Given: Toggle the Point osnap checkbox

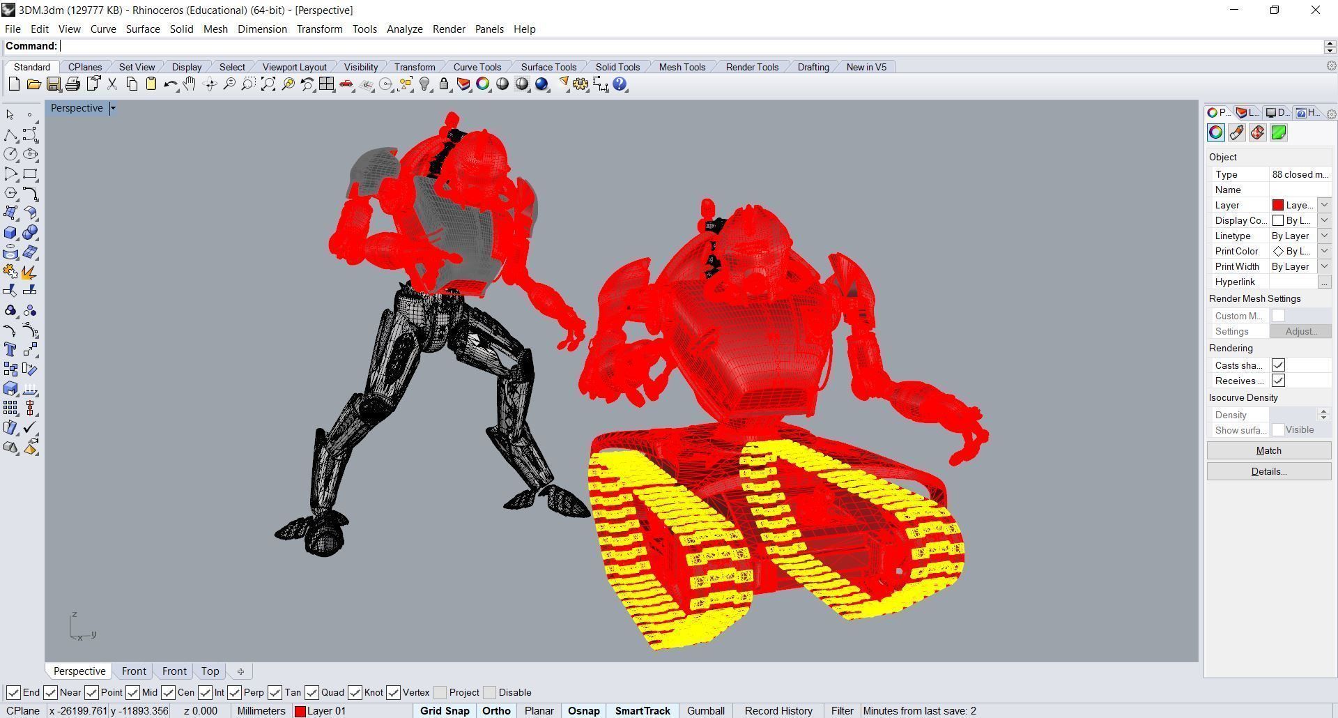Looking at the screenshot, I should click(91, 692).
